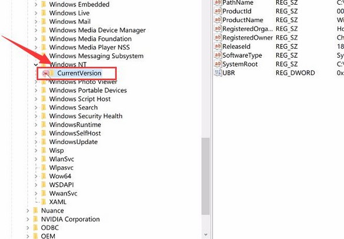Select the Wow64 folder icon
This screenshot has width=344, height=239.
pos(44,176)
